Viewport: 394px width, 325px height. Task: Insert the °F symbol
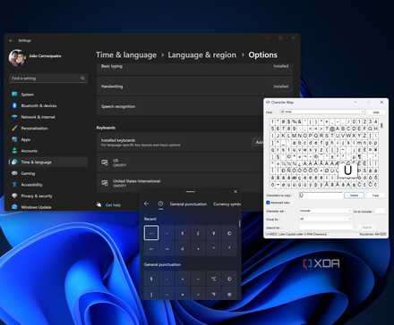[x=214, y=294]
